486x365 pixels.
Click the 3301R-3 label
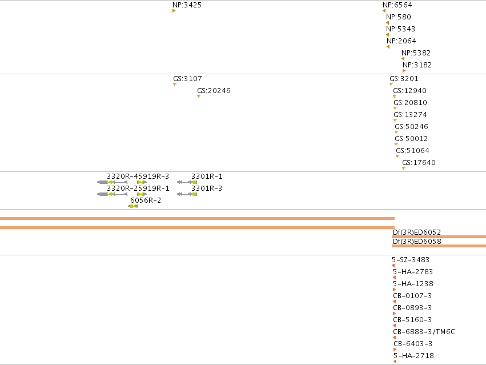click(x=207, y=188)
